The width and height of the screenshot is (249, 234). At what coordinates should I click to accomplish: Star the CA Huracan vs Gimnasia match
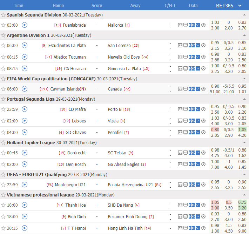tap(3, 69)
